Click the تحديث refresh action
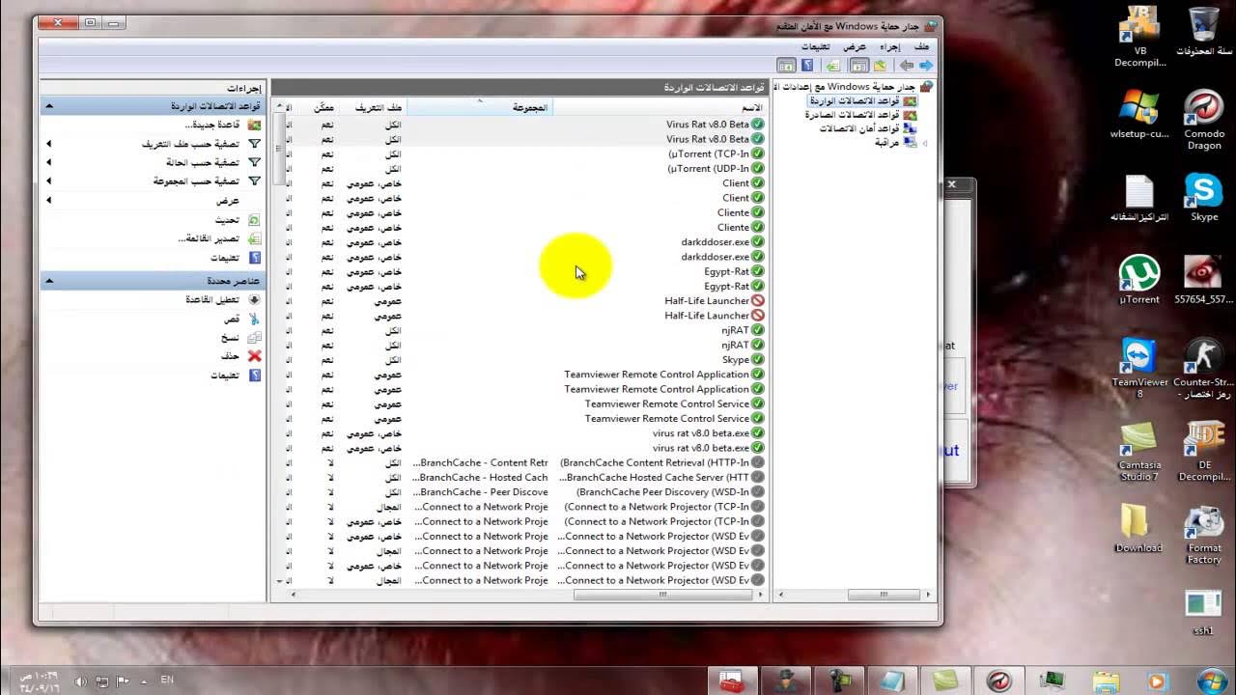Viewport: 1236px width, 695px height. pos(237,220)
